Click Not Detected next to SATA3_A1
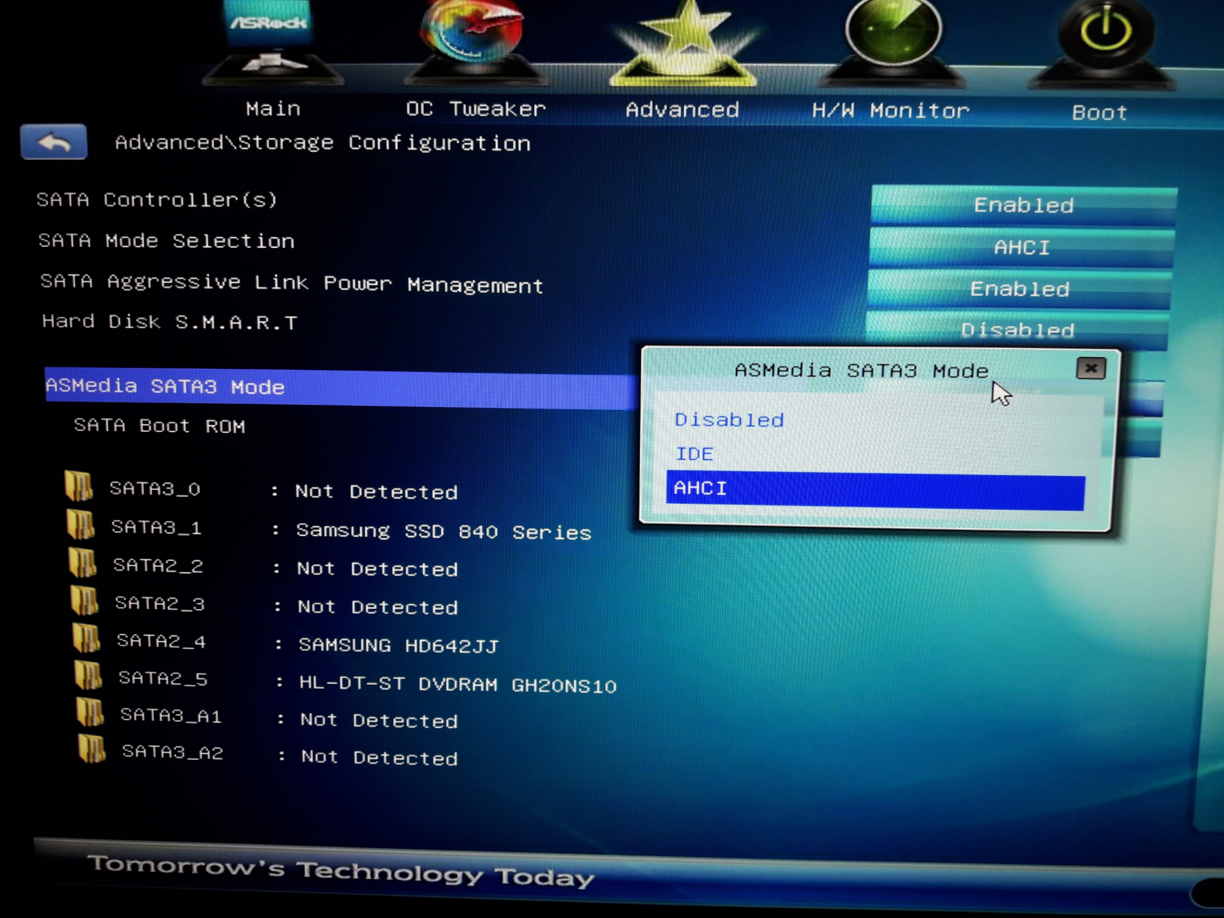Image resolution: width=1224 pixels, height=918 pixels. tap(379, 720)
